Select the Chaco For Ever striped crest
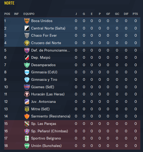 click(27, 36)
